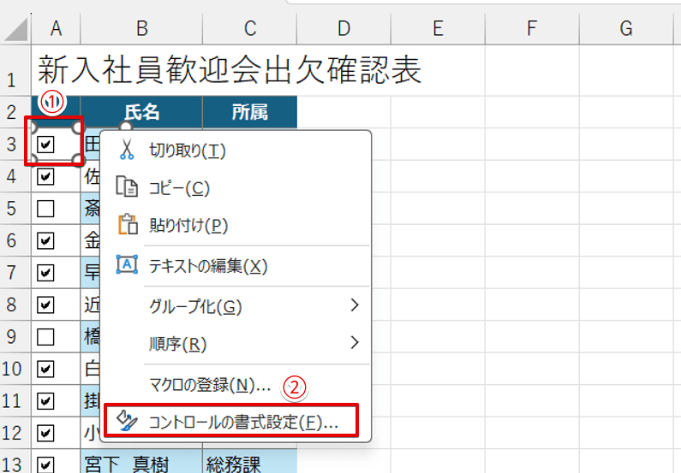Select column A header
Viewport: 681px width, 473px height.
[x=56, y=28]
